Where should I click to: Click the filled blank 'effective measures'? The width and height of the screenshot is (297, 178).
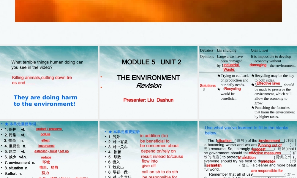tap(265, 153)
